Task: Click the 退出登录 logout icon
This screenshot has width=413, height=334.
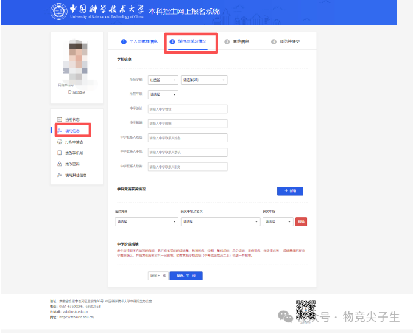Action: point(70,92)
